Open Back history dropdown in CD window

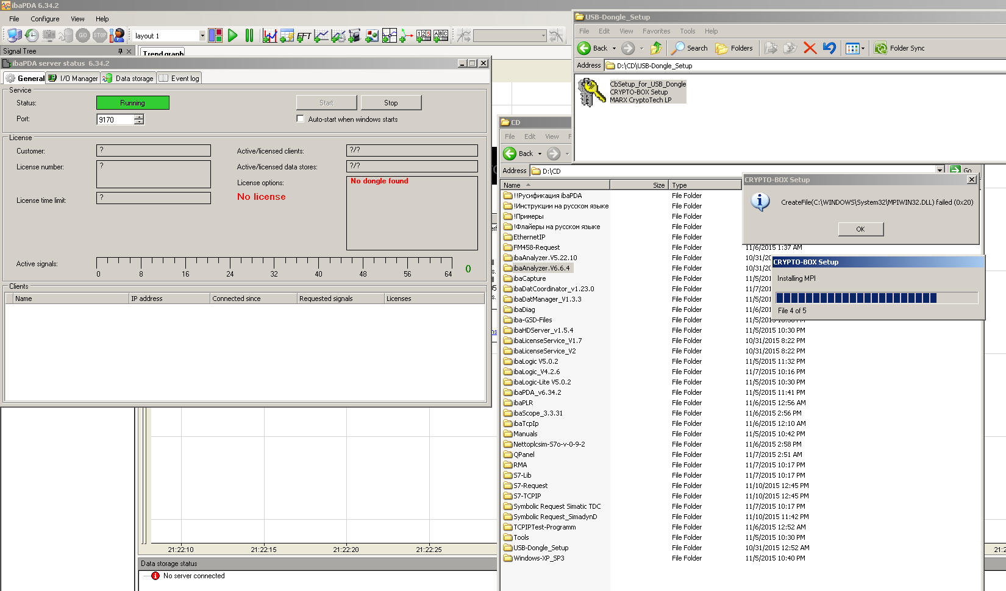point(540,154)
